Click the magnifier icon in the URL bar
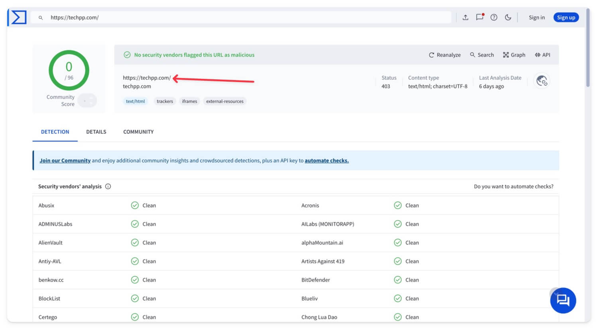598x329 pixels. [41, 18]
